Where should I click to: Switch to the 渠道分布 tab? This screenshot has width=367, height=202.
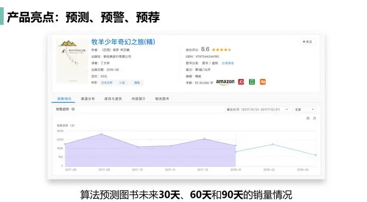click(88, 99)
